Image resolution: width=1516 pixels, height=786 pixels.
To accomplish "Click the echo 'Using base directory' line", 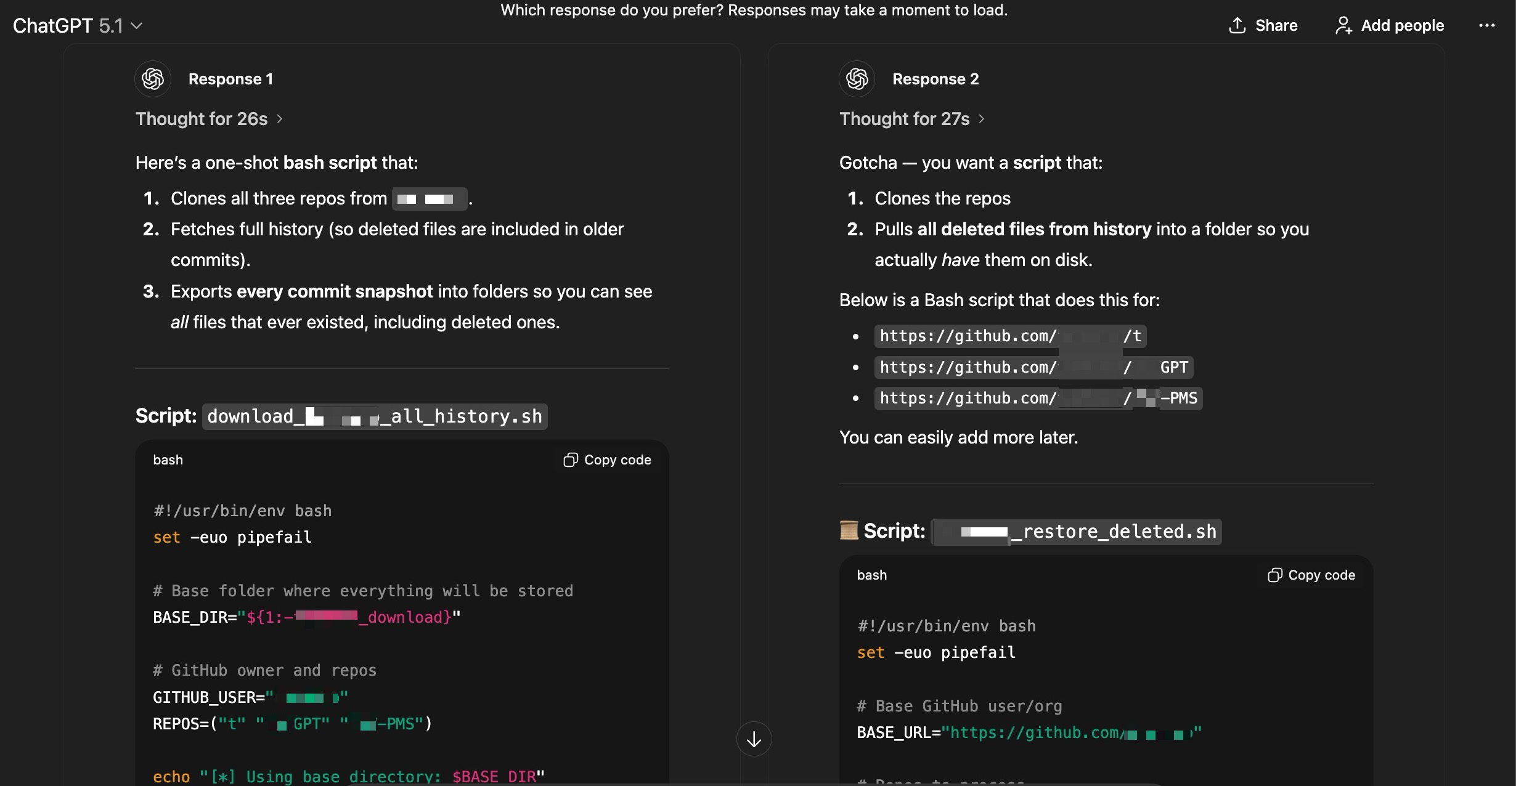I will 349,776.
